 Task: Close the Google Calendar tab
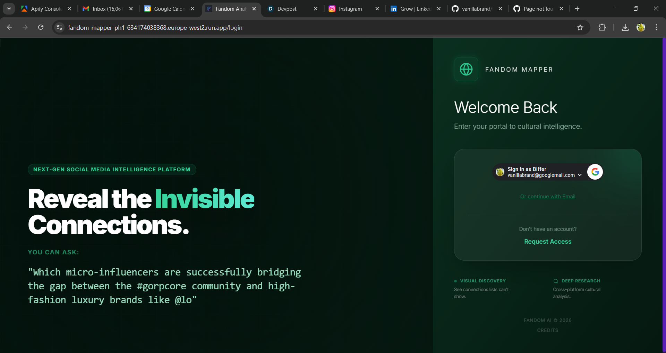coord(193,9)
